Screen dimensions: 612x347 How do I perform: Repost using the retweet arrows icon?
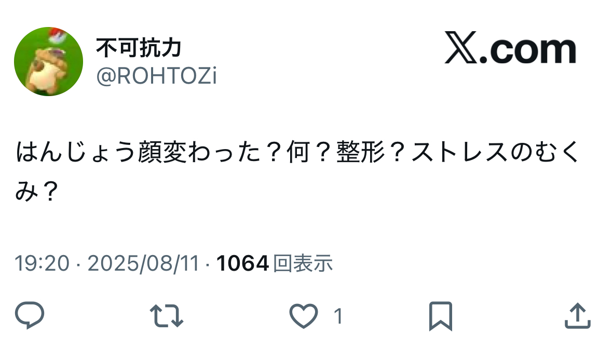167,315
